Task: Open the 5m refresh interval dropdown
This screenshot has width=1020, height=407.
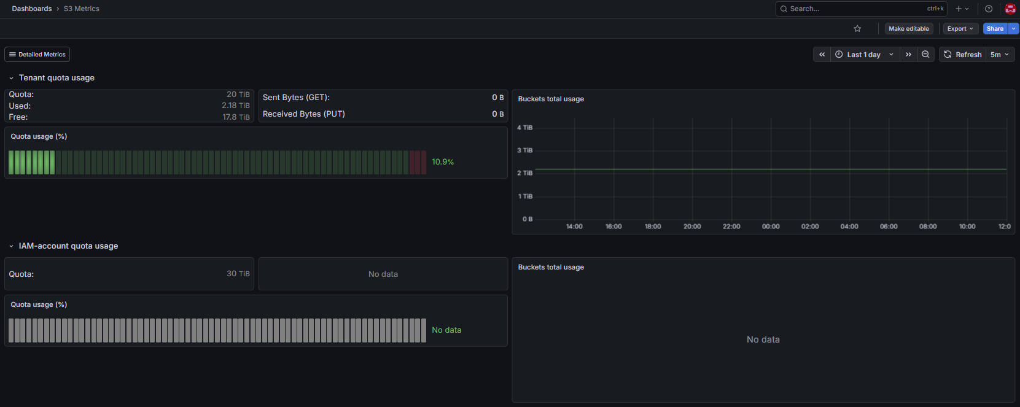Action: pyautogui.click(x=1000, y=55)
